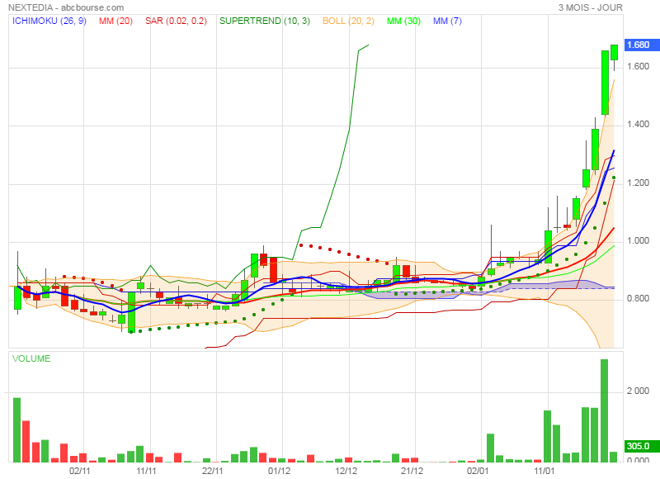Click the 11/11 date axis label
This screenshot has width=660, height=479.
pos(147,471)
